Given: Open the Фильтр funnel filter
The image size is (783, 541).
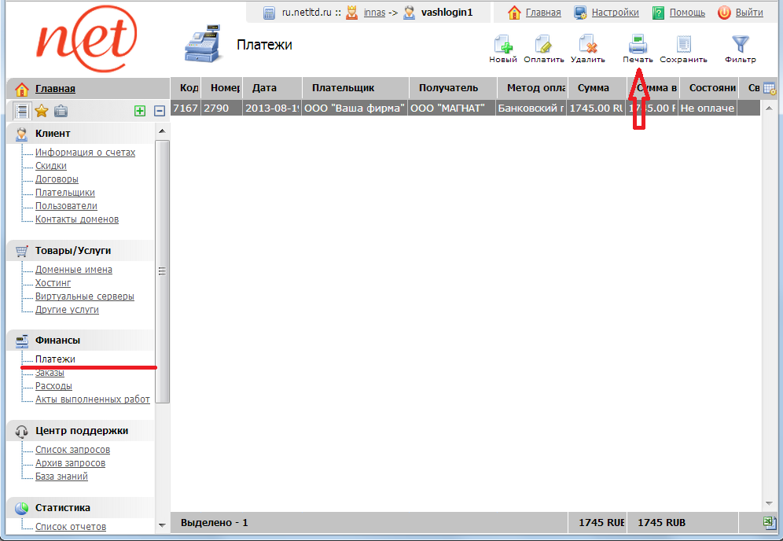Looking at the screenshot, I should point(740,45).
